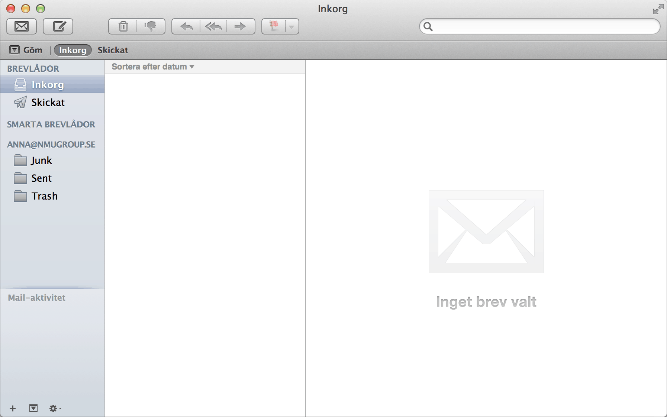Mark as junk with thumbs-down button

[x=151, y=26]
